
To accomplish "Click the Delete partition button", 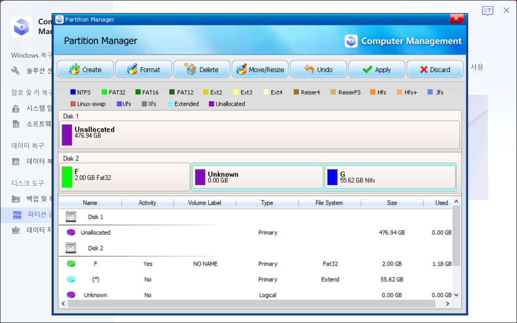I will (202, 69).
